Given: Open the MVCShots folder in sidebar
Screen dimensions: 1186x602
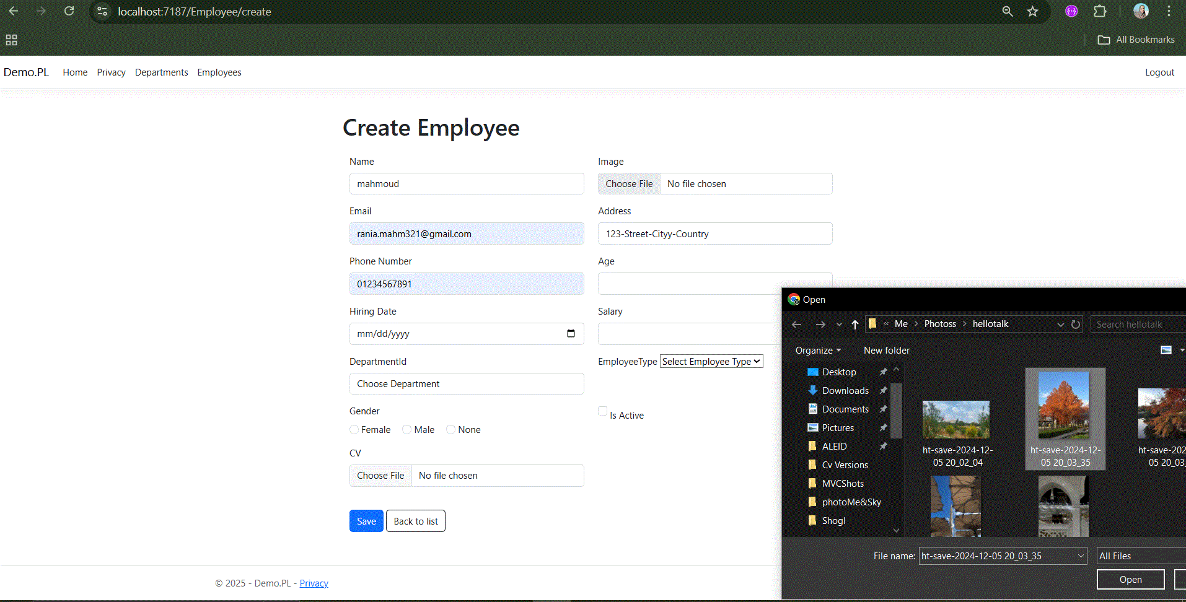Looking at the screenshot, I should (x=843, y=484).
